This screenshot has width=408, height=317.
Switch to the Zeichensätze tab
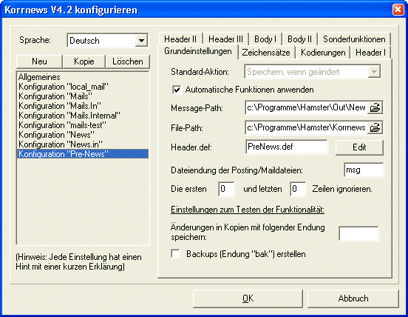point(266,53)
